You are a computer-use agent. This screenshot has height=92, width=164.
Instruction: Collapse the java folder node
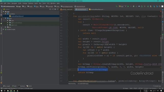click(6, 18)
